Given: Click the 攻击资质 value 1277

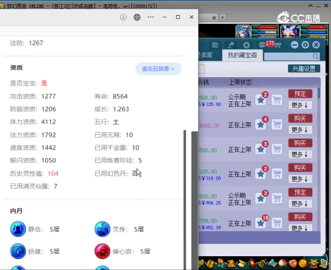Looking at the screenshot, I should pyautogui.click(x=49, y=96).
